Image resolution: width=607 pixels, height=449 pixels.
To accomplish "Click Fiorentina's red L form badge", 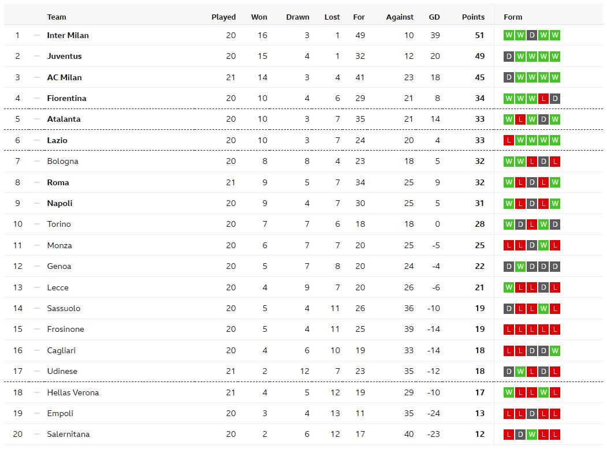I will point(543,98).
